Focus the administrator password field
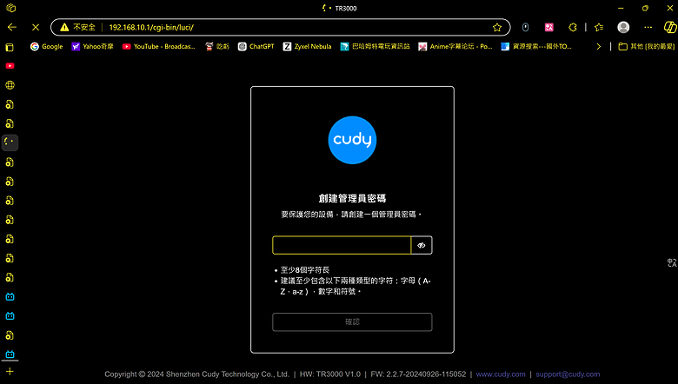The width and height of the screenshot is (678, 384). coord(342,245)
